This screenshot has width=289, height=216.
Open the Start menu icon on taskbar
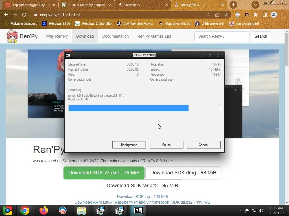point(7,210)
